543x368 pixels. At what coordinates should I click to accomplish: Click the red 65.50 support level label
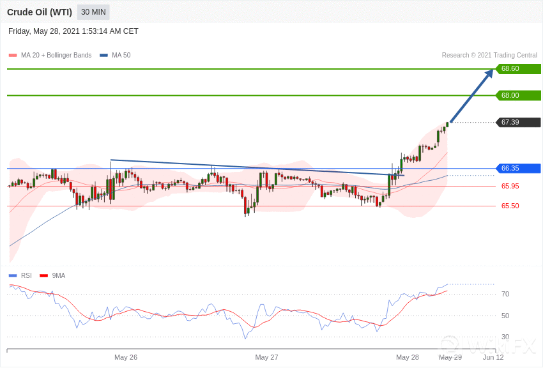[510, 206]
